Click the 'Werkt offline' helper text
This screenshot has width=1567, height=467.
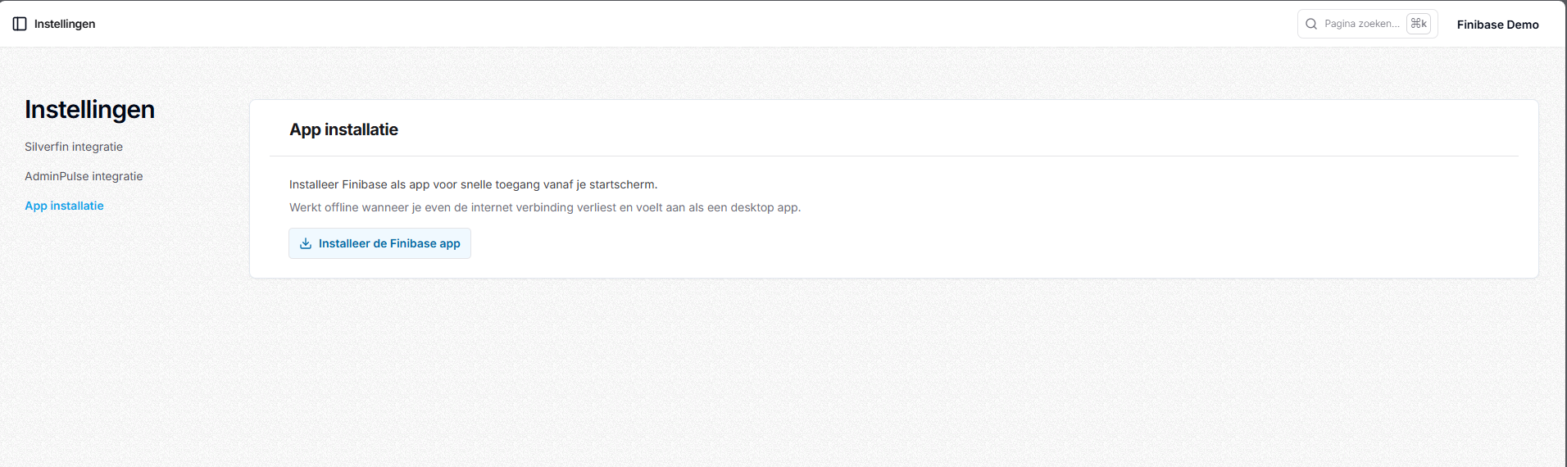[545, 207]
